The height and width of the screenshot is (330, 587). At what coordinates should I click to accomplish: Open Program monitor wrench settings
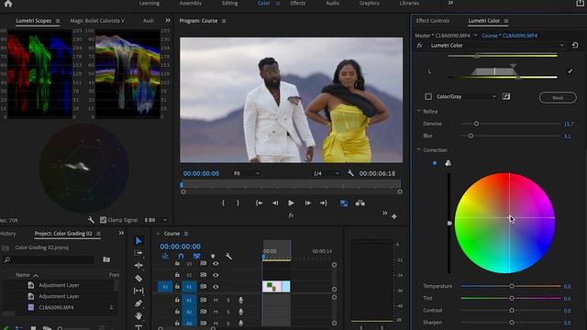(350, 173)
